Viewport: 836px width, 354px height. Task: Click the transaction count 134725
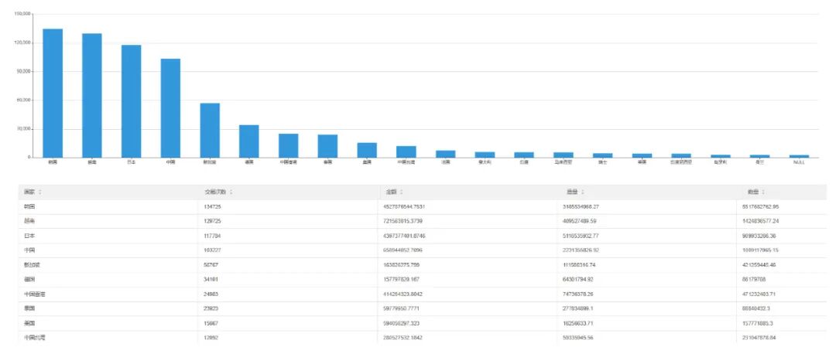click(x=213, y=206)
